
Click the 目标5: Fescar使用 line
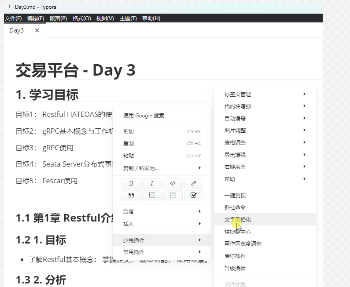coord(47,181)
